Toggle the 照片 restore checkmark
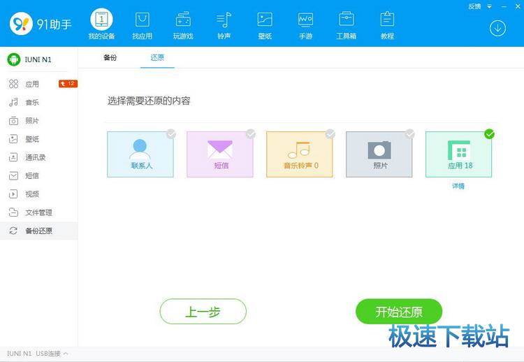The image size is (524, 362). [409, 134]
